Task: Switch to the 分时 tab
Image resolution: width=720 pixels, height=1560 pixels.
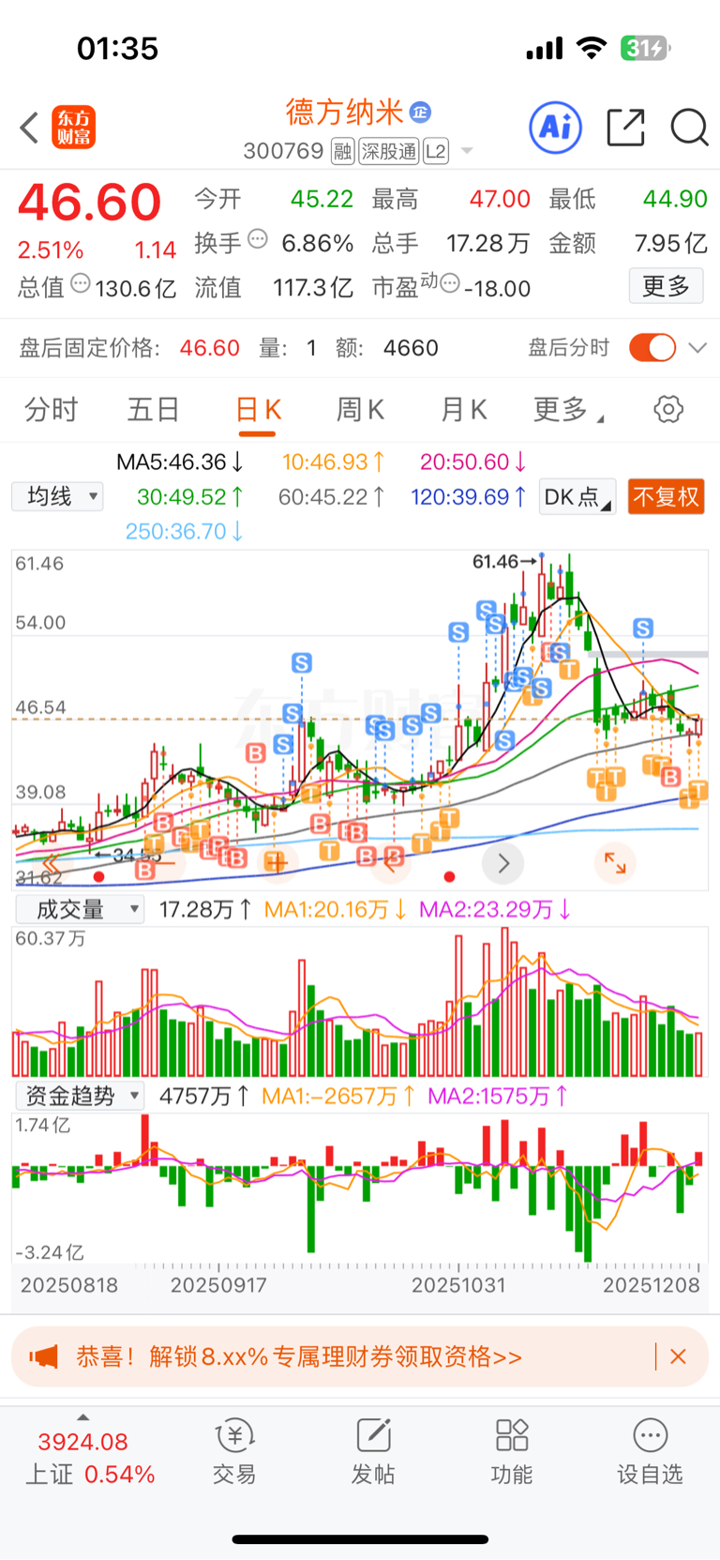Action: pos(51,410)
